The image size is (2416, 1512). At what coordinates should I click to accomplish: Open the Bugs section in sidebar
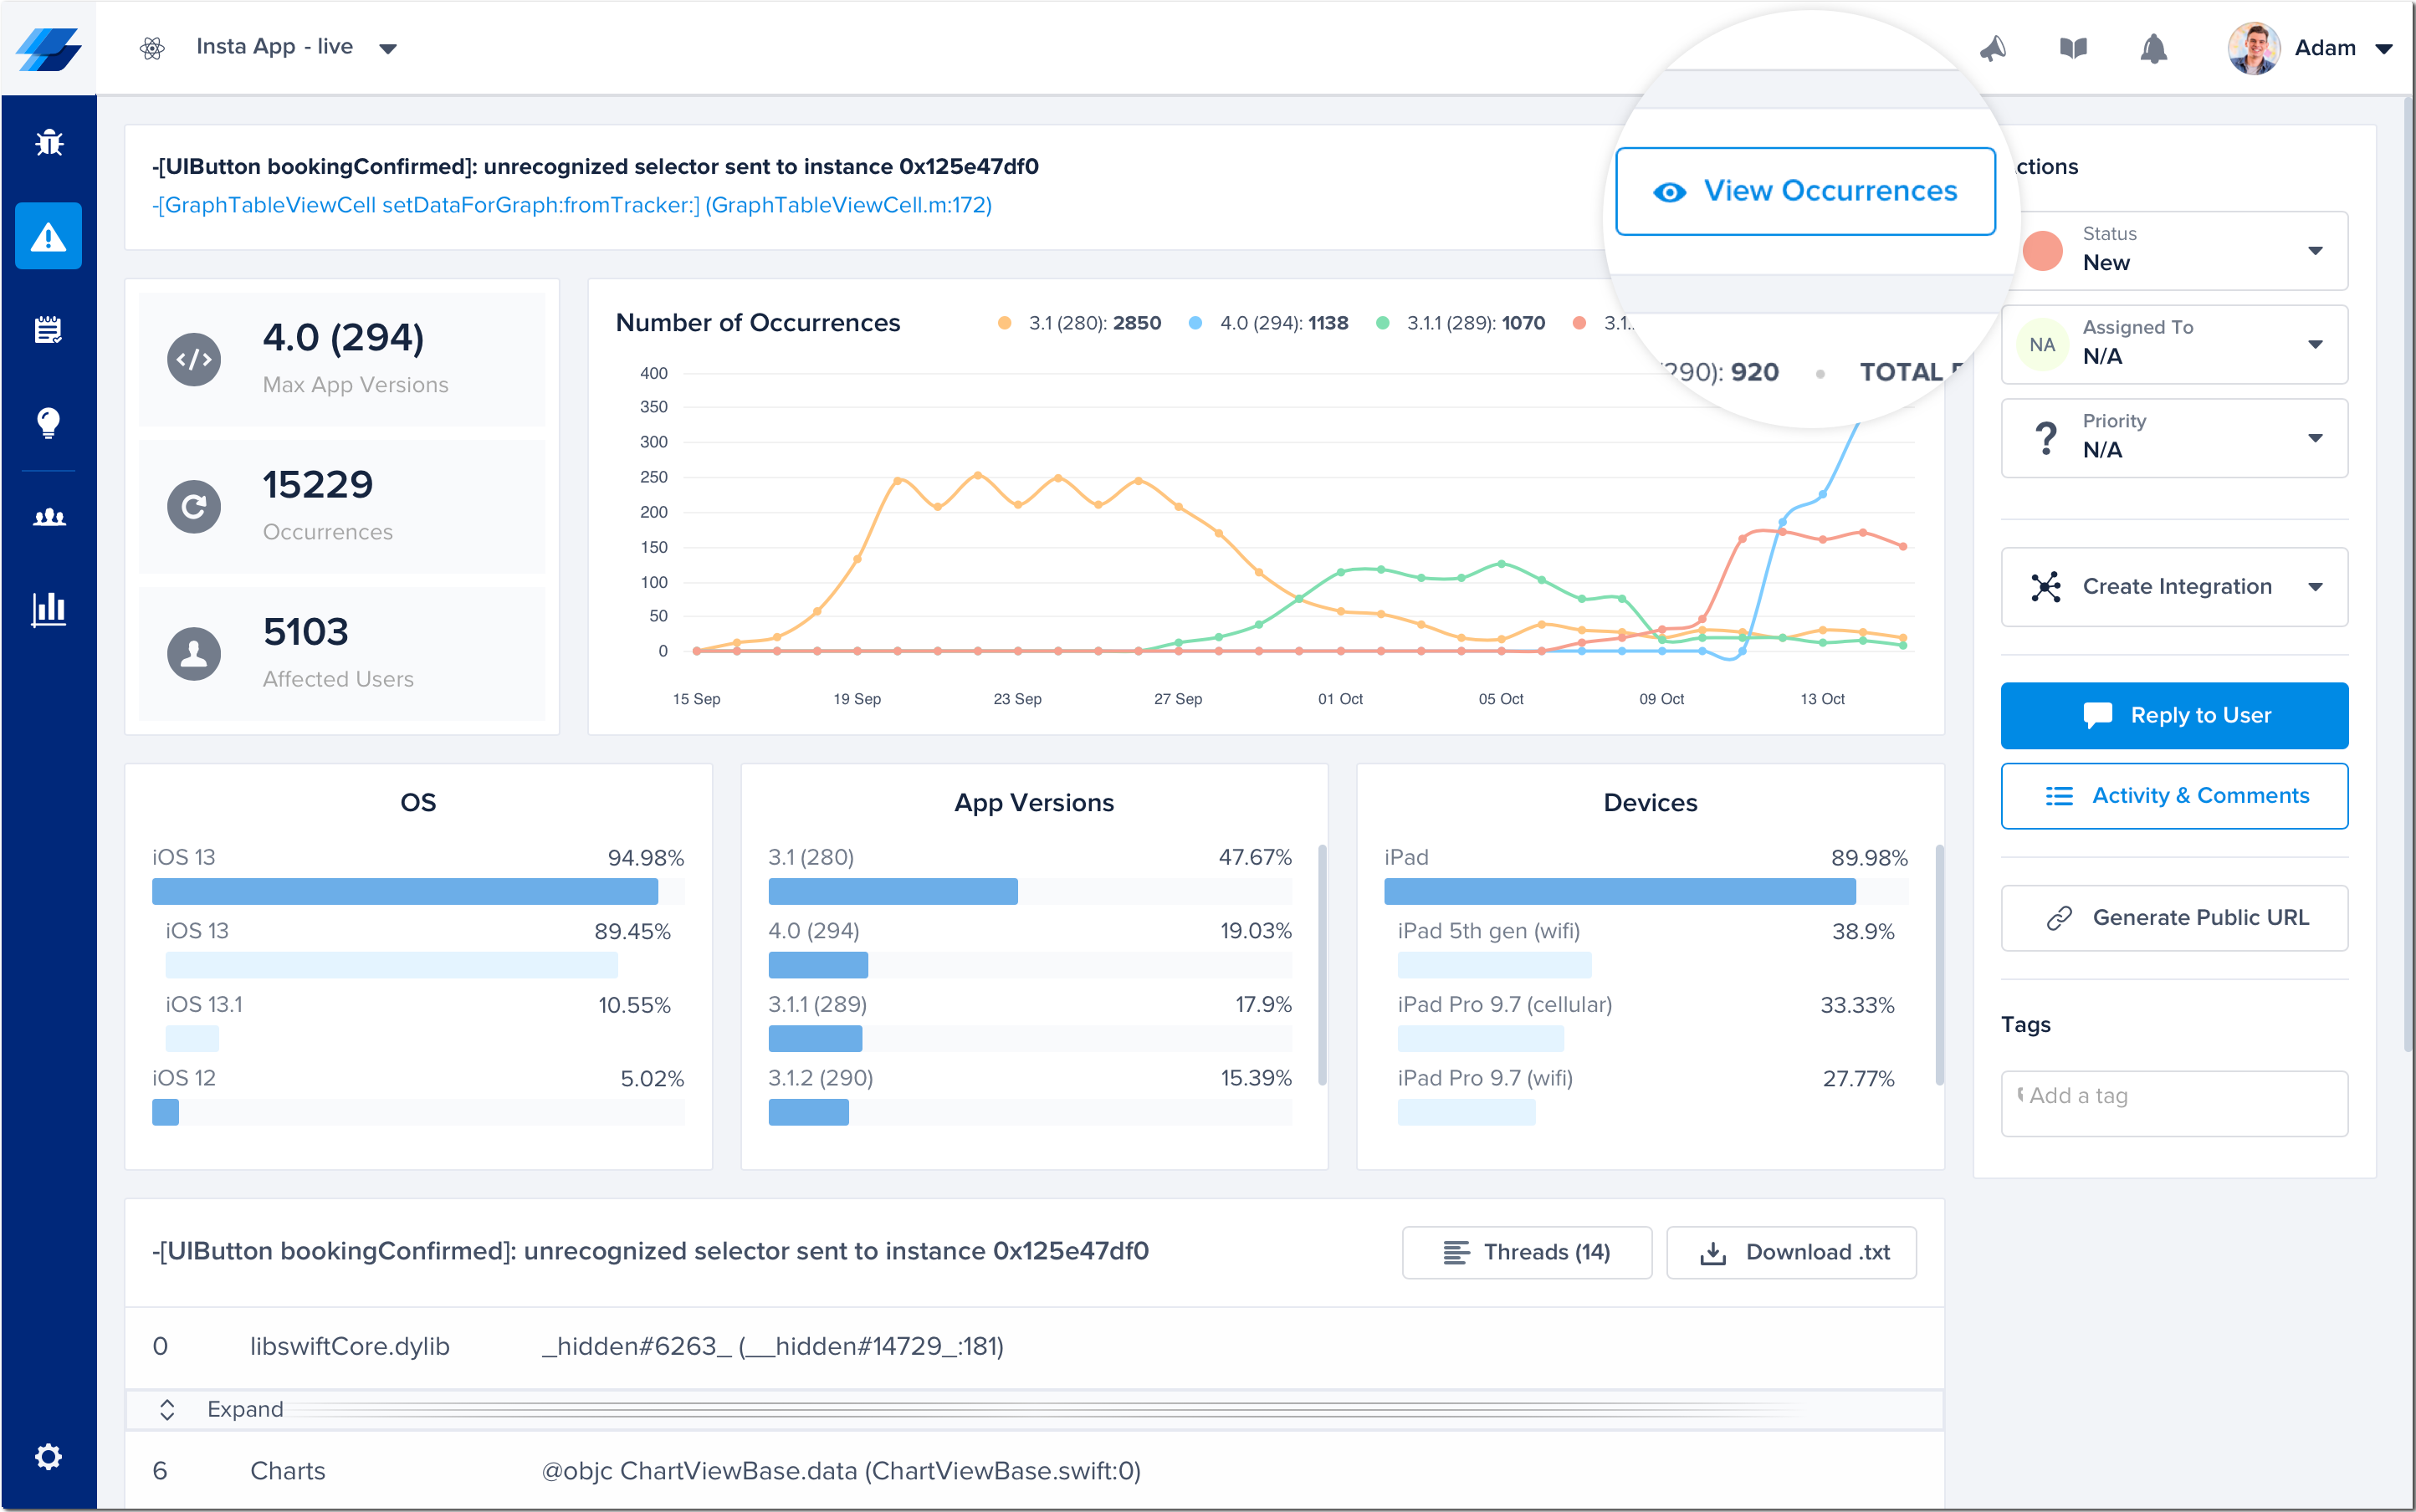pos(48,143)
